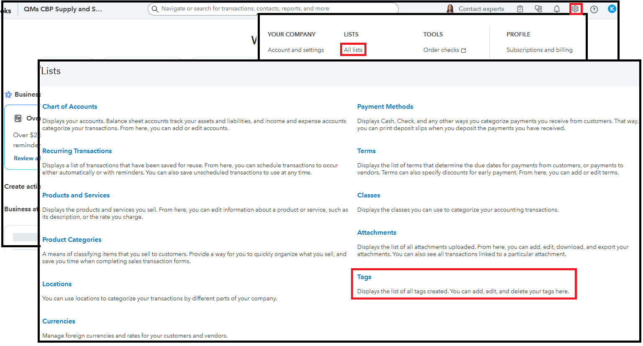Click the text 'Displays the list of all attachments uploaded'
The height and width of the screenshot is (346, 643).
(493, 251)
